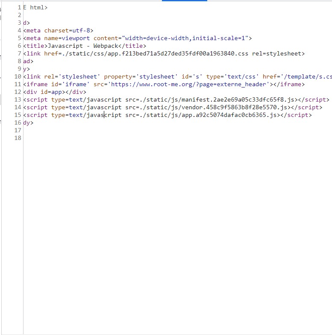The width and height of the screenshot is (332, 335).
Task: Click the 'html>' text on line 1
Action: (x=39, y=8)
